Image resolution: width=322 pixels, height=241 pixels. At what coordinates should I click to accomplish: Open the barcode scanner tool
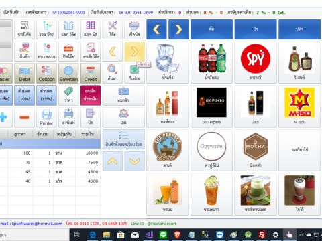tap(24, 29)
